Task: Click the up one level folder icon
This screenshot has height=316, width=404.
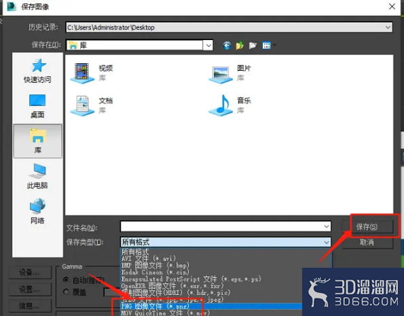Action: [240, 46]
